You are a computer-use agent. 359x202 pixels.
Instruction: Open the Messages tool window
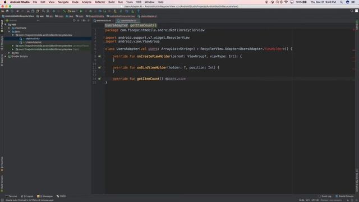pyautogui.click(x=45, y=196)
